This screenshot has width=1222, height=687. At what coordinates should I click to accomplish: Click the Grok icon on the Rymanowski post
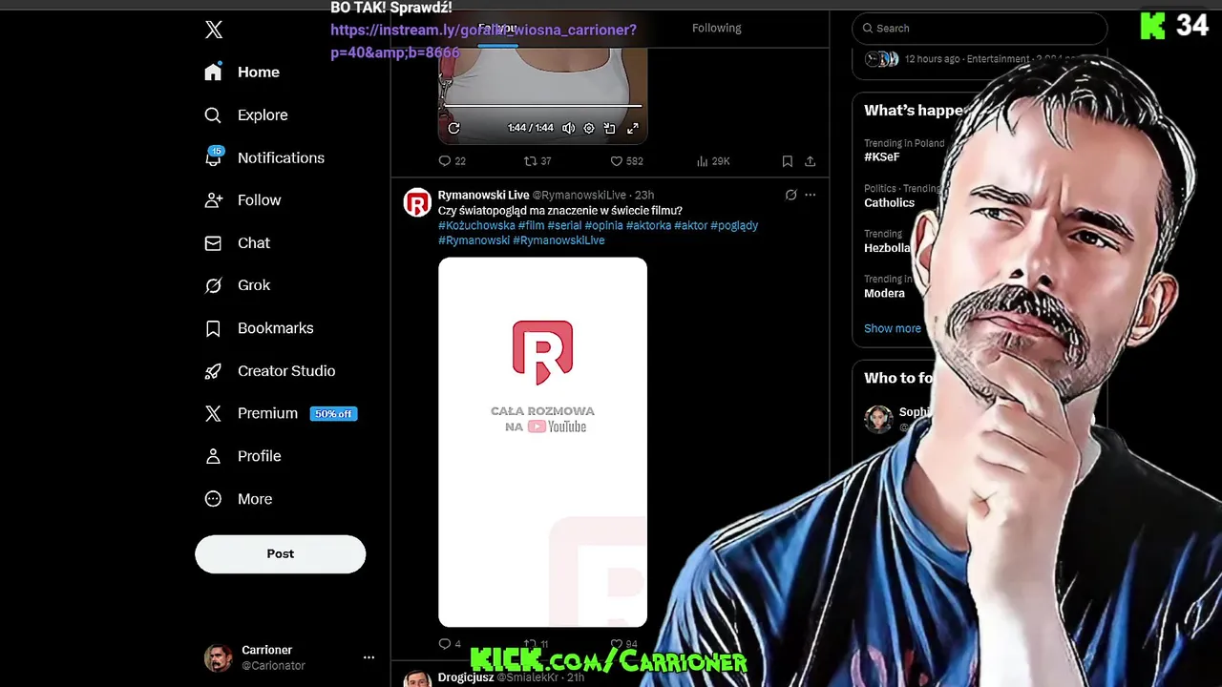click(790, 195)
